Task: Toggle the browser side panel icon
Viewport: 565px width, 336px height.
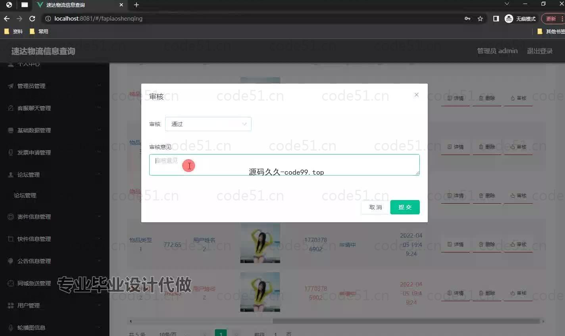Action: (496, 19)
